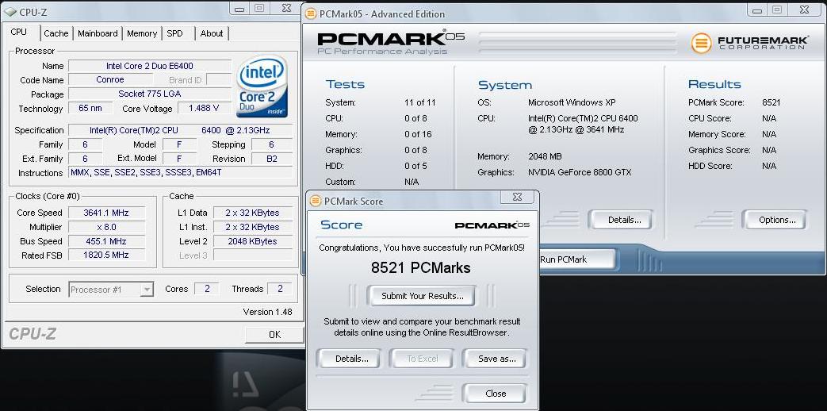Close the PCMark Score dialog with Close button
The height and width of the screenshot is (411, 827).
(496, 394)
